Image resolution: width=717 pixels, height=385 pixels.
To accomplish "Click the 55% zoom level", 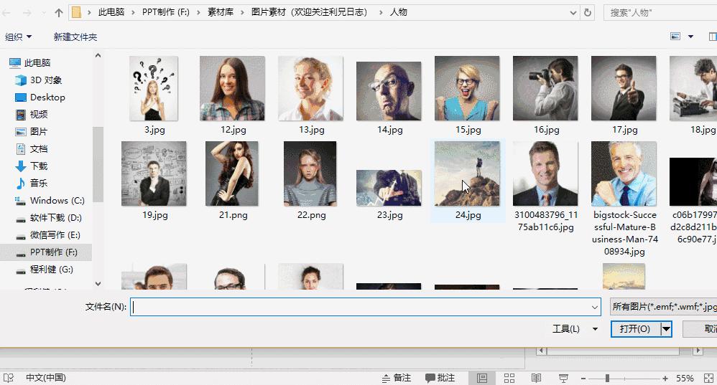I will [685, 378].
